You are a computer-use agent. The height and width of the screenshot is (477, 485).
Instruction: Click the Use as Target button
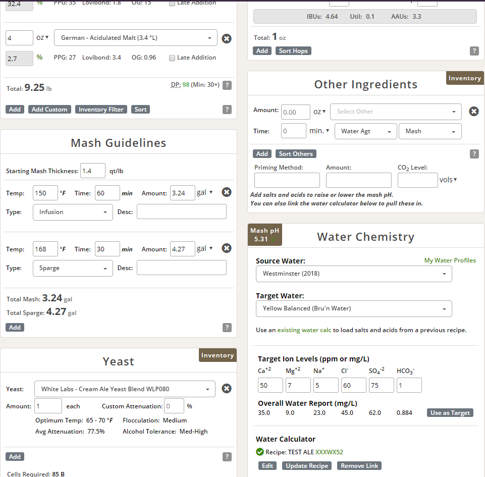click(450, 413)
